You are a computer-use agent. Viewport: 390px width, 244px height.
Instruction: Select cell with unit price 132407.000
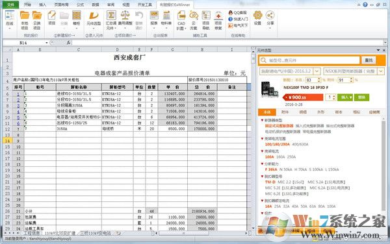tap(173, 94)
